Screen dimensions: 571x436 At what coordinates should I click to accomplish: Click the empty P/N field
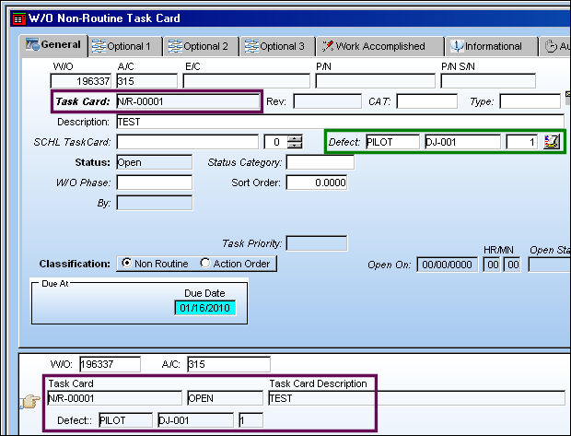pos(375,81)
